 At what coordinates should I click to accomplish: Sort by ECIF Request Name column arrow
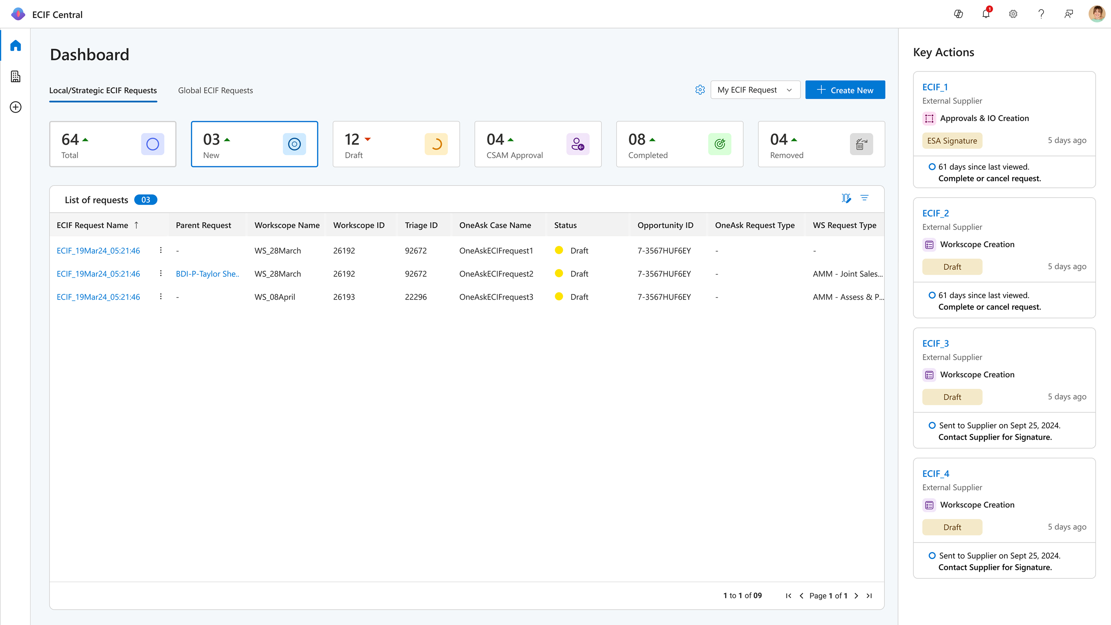(x=136, y=225)
